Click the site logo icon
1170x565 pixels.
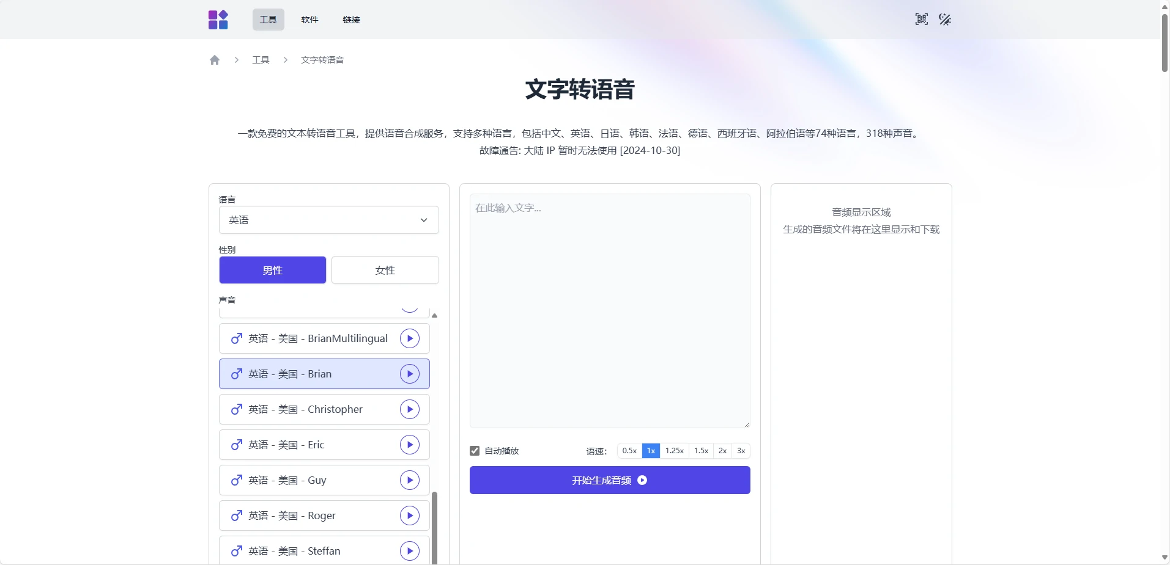[x=218, y=19]
